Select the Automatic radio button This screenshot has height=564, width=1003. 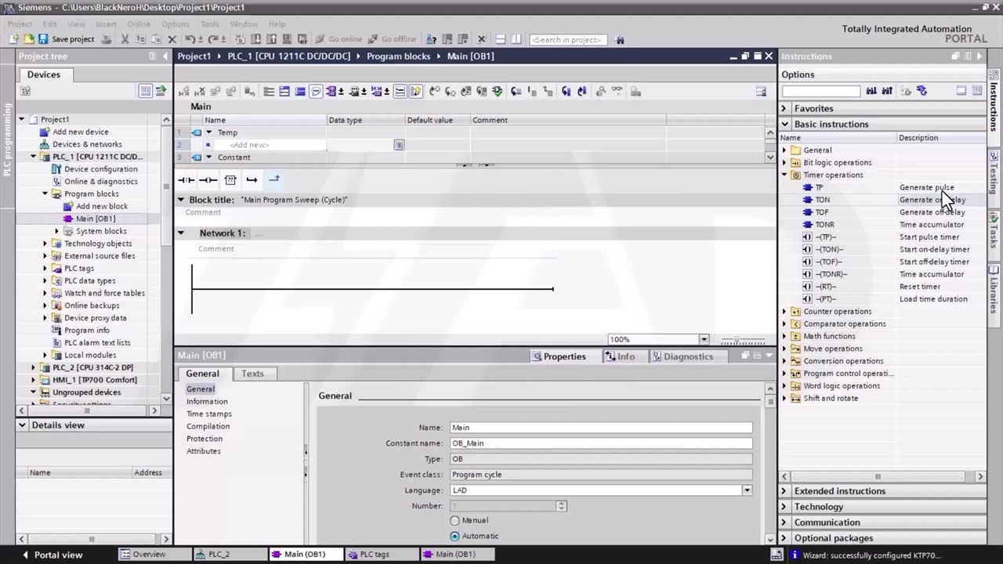(x=455, y=536)
